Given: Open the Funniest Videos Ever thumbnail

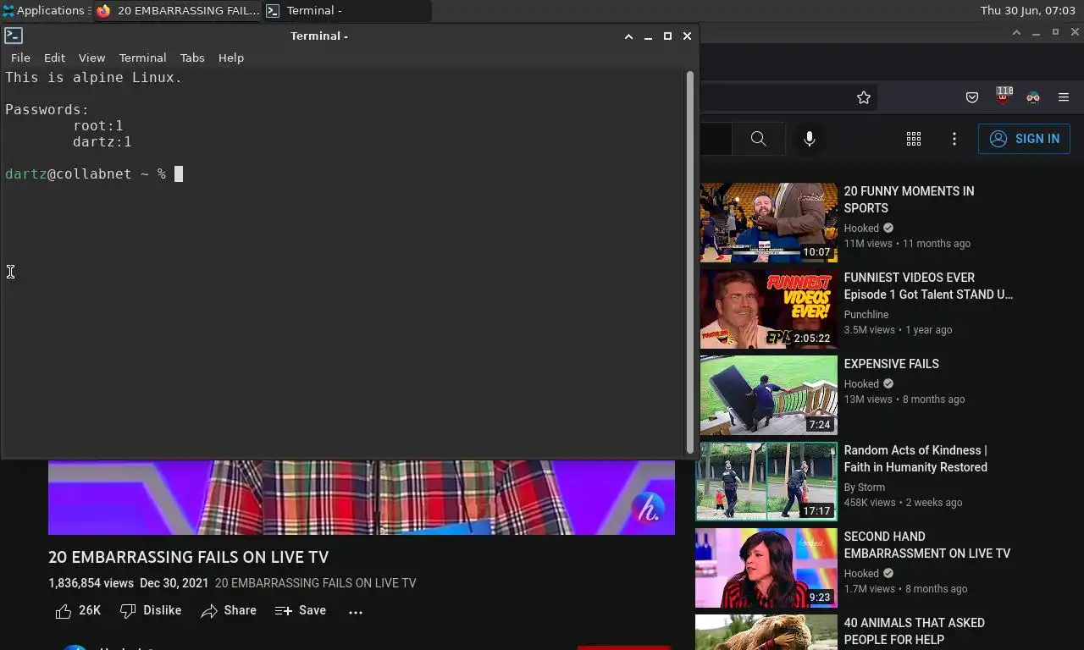Looking at the screenshot, I should (x=768, y=309).
